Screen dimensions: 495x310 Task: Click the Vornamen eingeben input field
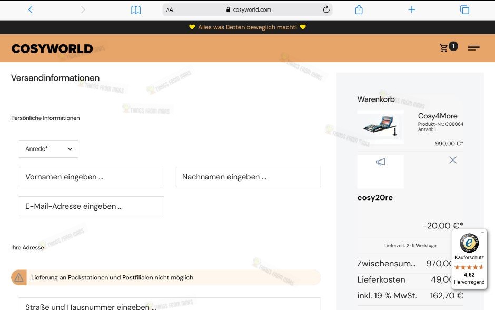click(x=91, y=177)
